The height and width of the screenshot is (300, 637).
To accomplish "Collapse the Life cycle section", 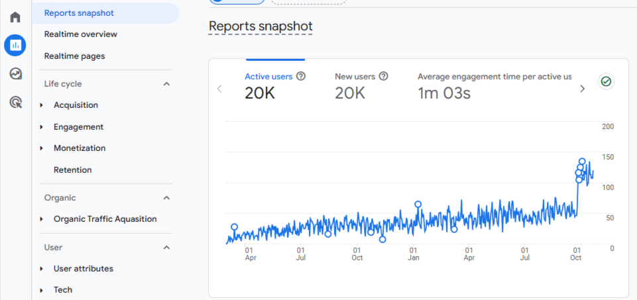I will 166,84.
